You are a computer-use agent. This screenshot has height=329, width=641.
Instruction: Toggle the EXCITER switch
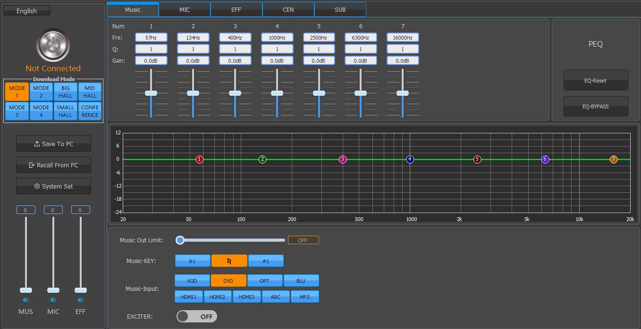click(x=197, y=316)
